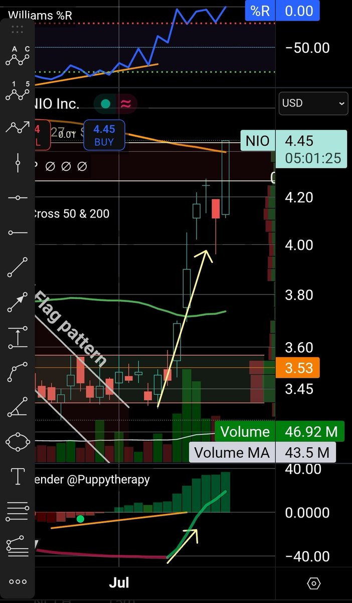Viewport: 352px width, 603px height.
Task: Open chart settings hexagon icon
Action: (x=313, y=583)
